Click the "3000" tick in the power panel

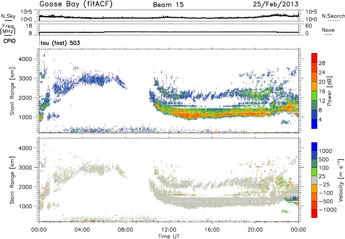point(25,79)
